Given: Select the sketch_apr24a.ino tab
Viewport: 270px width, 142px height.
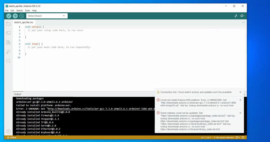Looking at the screenshot, I should click(x=23, y=22).
